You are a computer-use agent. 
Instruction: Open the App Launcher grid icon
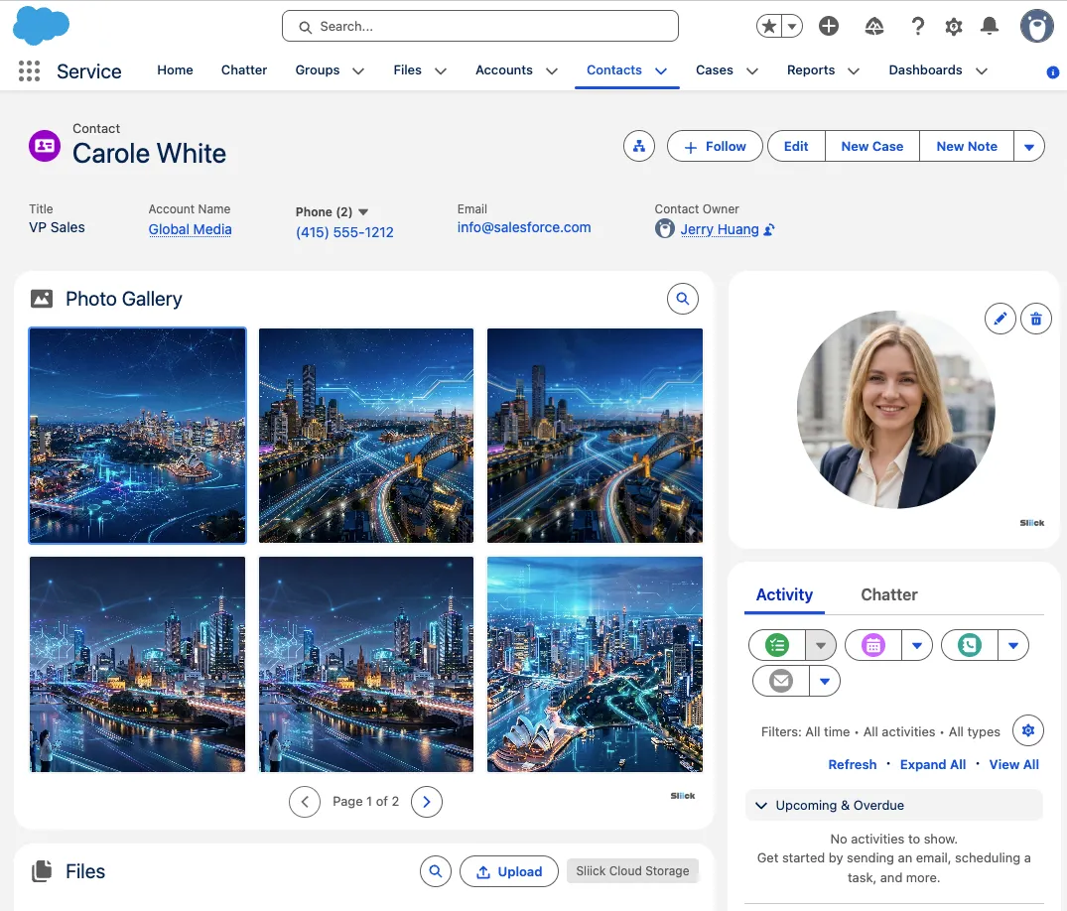[29, 70]
